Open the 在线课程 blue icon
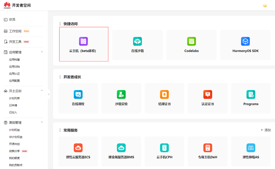Viewport: 275px width, 169px height. 78,95
